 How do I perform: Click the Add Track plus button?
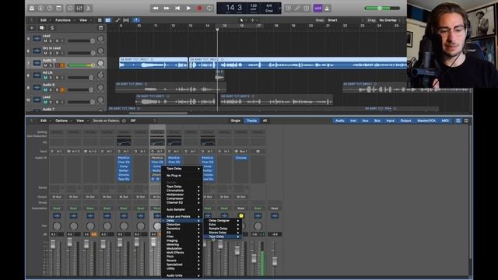point(32,28)
